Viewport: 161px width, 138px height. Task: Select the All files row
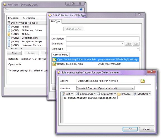pyautogui.click(x=27, y=27)
